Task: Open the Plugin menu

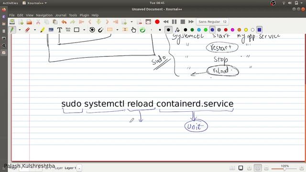Action: tap(84, 15)
